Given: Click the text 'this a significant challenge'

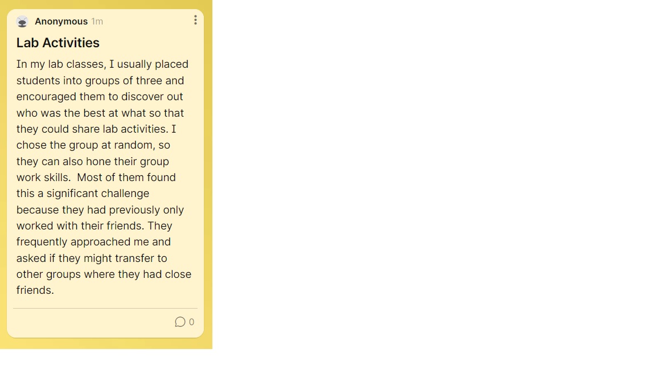Looking at the screenshot, I should point(83,194).
